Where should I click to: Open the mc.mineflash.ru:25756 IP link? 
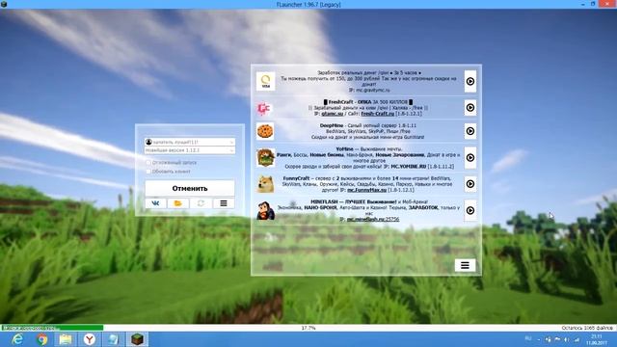(373, 219)
